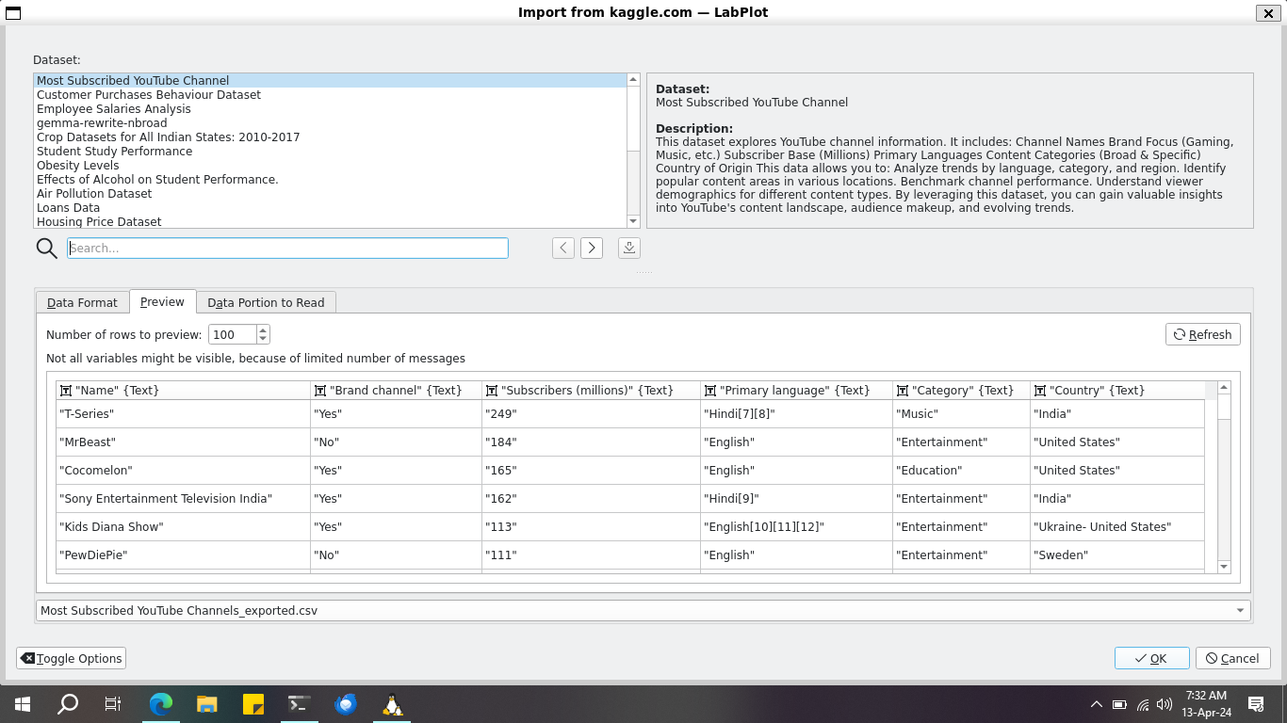The width and height of the screenshot is (1287, 723).
Task: Click the Name column header icon
Action: pos(66,390)
